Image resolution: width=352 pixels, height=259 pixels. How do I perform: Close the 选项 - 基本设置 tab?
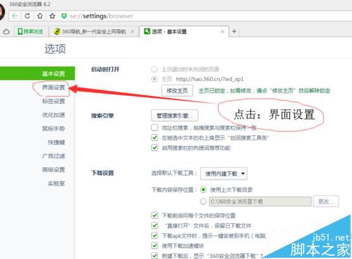pos(222,32)
